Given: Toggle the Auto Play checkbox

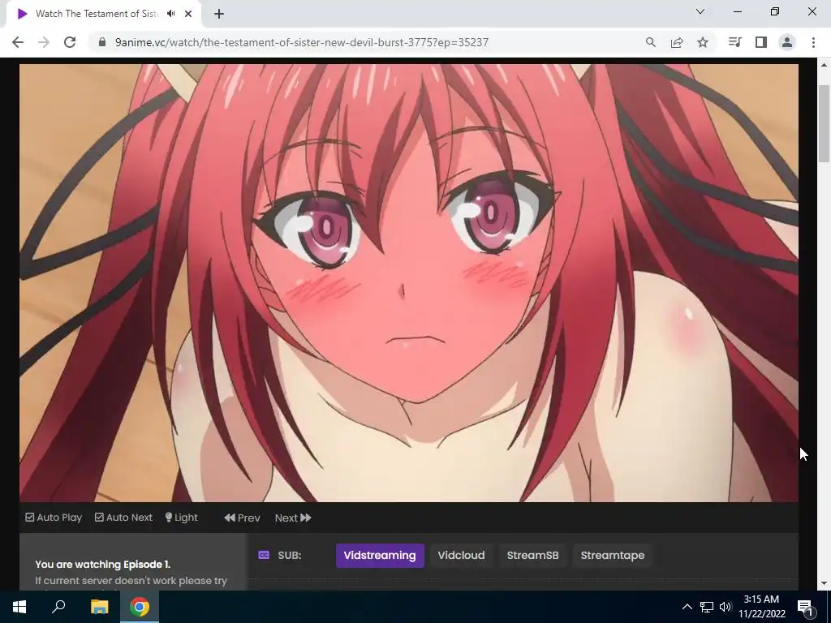Looking at the screenshot, I should (54, 518).
